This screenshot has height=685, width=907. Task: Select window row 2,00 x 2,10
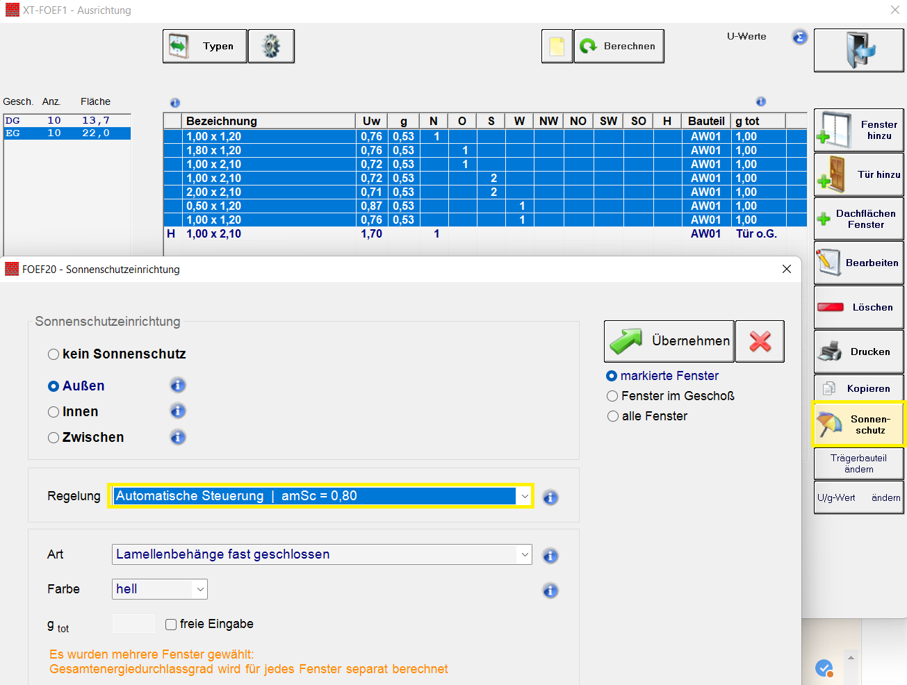click(x=485, y=192)
